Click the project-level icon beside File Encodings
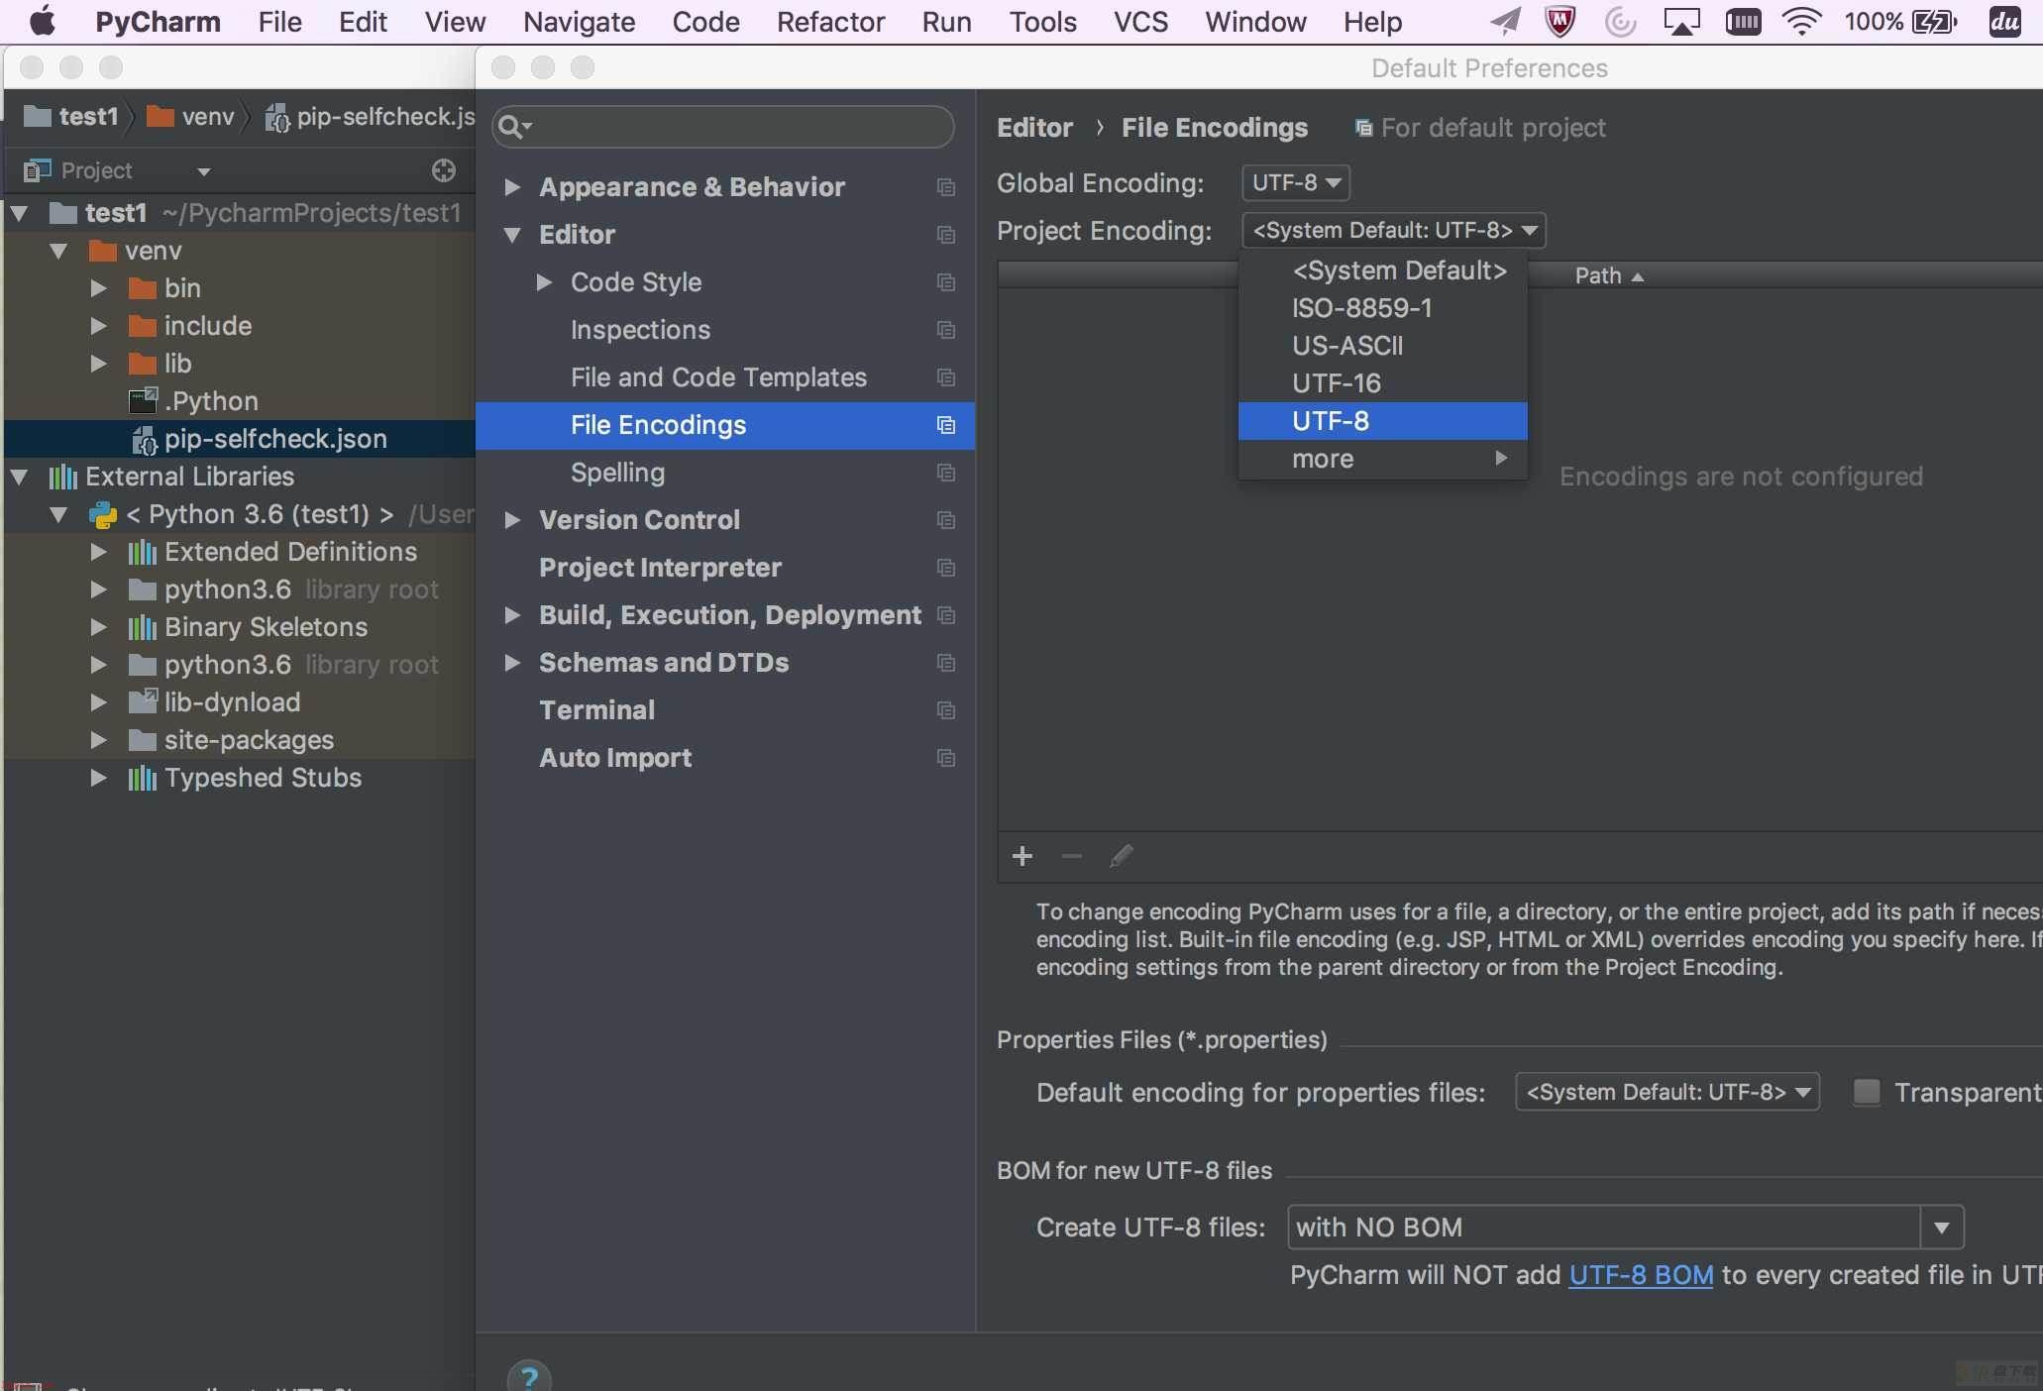The height and width of the screenshot is (1391, 2043). click(x=946, y=425)
